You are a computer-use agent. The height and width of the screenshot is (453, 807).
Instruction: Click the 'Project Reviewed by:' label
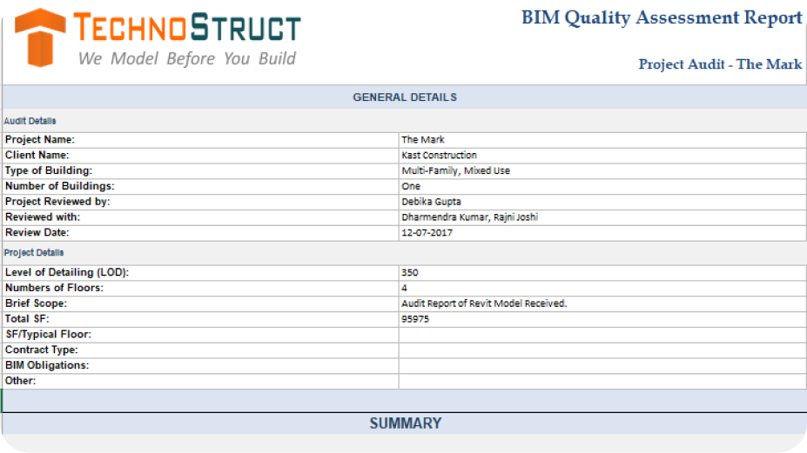[57, 202]
